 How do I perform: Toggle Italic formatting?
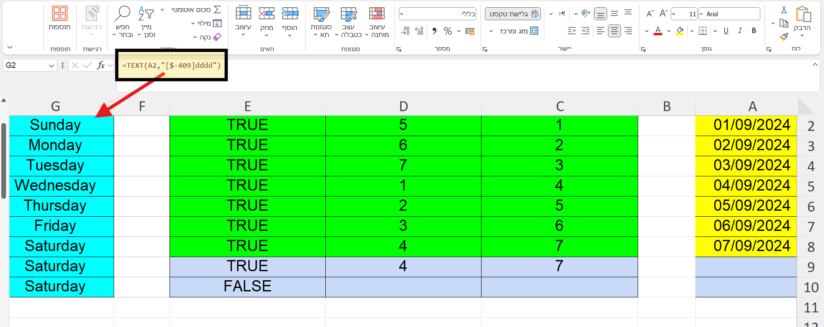740,30
